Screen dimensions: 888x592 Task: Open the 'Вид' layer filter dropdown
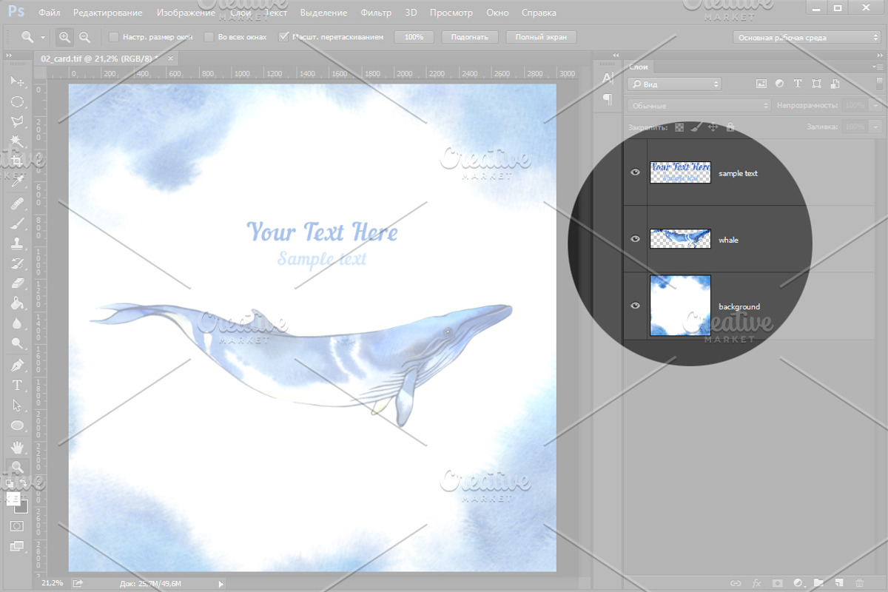click(674, 84)
